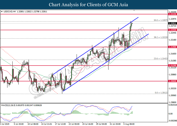
Task: Select the current price tag 1.32811
Action: [172, 23]
